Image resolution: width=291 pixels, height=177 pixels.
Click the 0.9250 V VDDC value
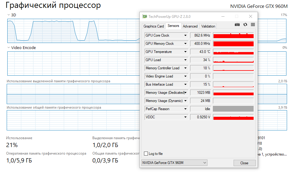[200, 117]
